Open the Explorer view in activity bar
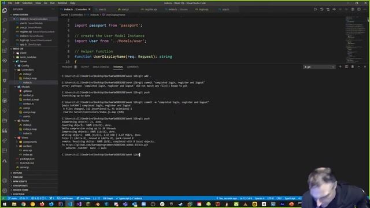370x208 pixels. (x=5, y=10)
